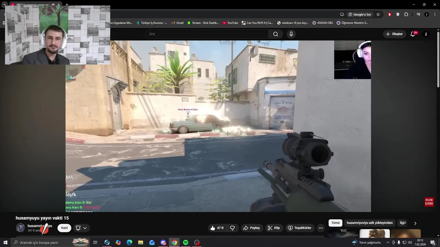Open a new browser tab with plus
Viewport: 440px width, 247px height.
(67, 4)
